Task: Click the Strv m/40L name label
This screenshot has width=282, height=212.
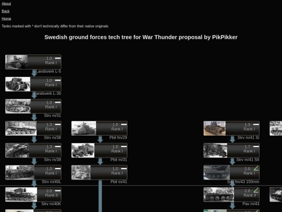Action: (51, 182)
